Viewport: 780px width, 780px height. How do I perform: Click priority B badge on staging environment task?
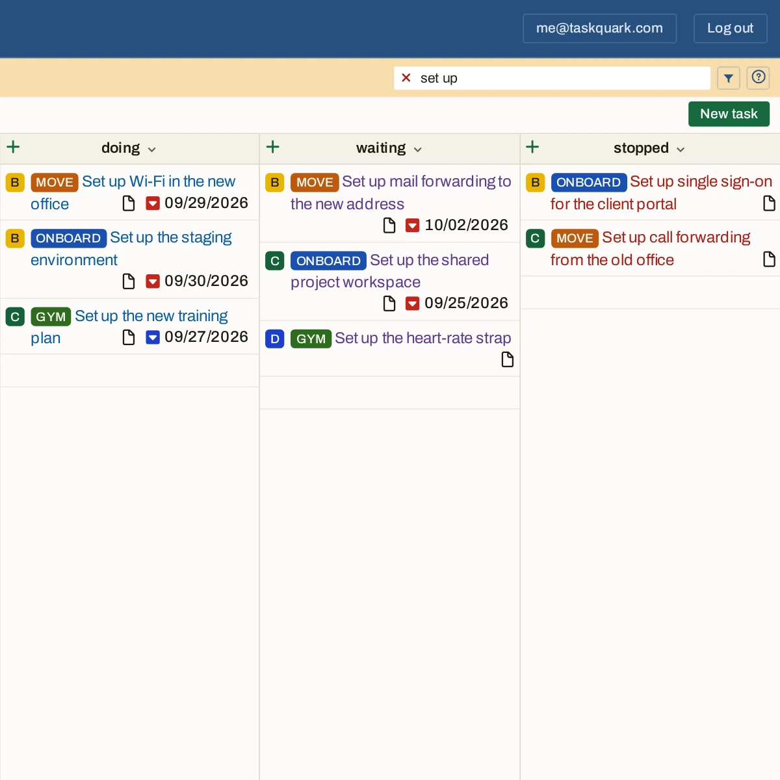[15, 239]
